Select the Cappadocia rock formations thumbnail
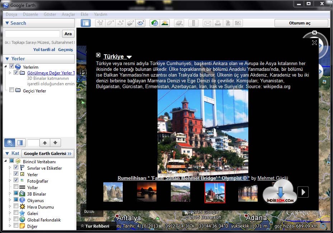 pos(113,192)
